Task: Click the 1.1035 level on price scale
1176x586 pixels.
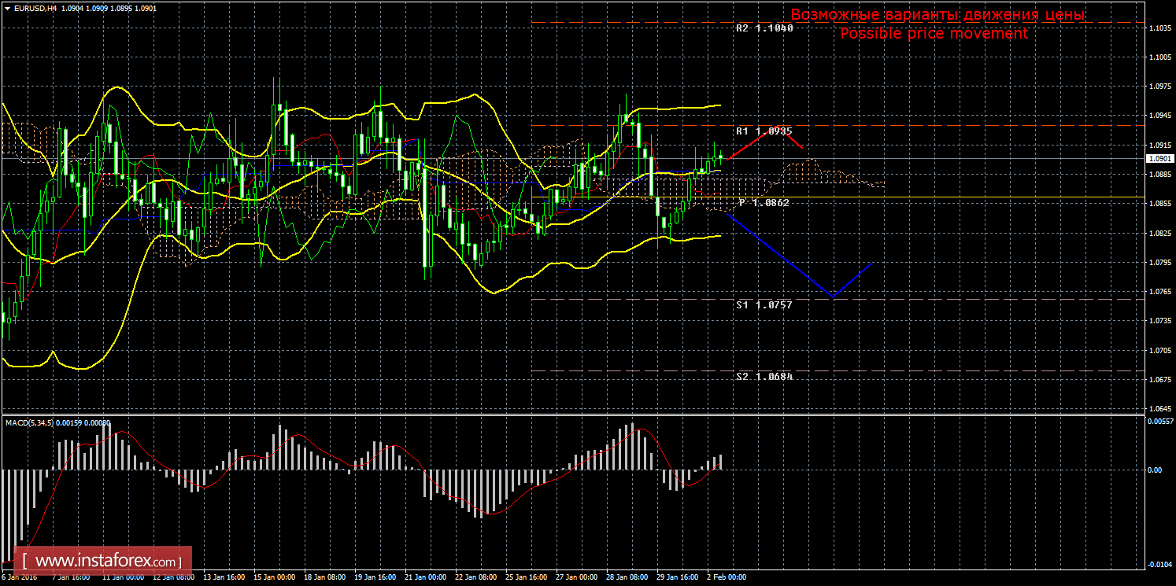Action: click(1159, 28)
